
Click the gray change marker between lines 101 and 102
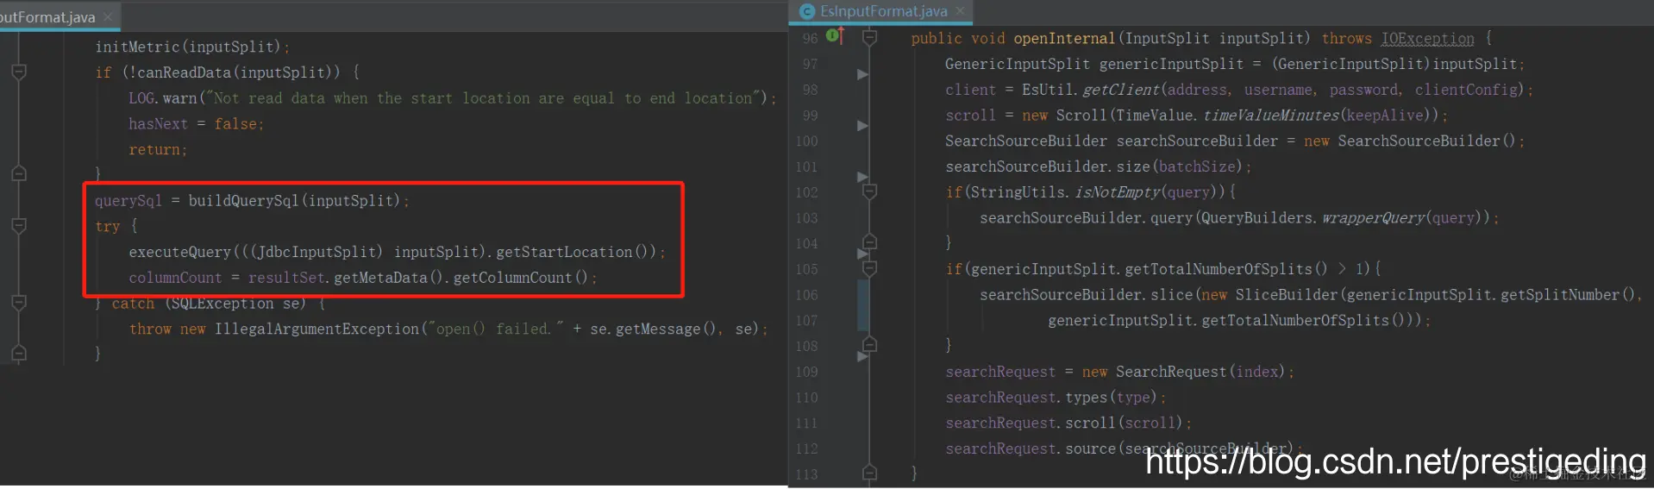tap(862, 177)
